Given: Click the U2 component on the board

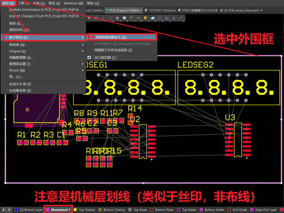Looking at the screenshot, I should 143,141.
